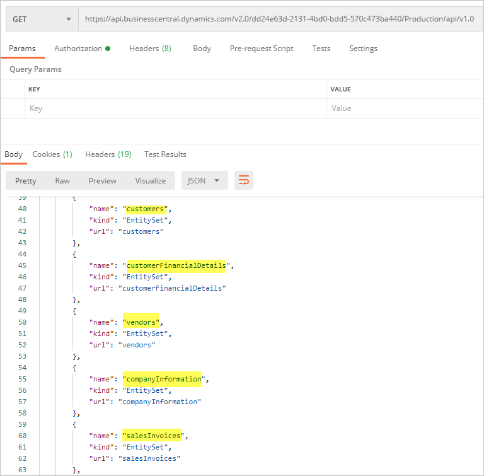Open the Cookies (1) tab
Image resolution: width=484 pixels, height=476 pixels.
(52, 154)
